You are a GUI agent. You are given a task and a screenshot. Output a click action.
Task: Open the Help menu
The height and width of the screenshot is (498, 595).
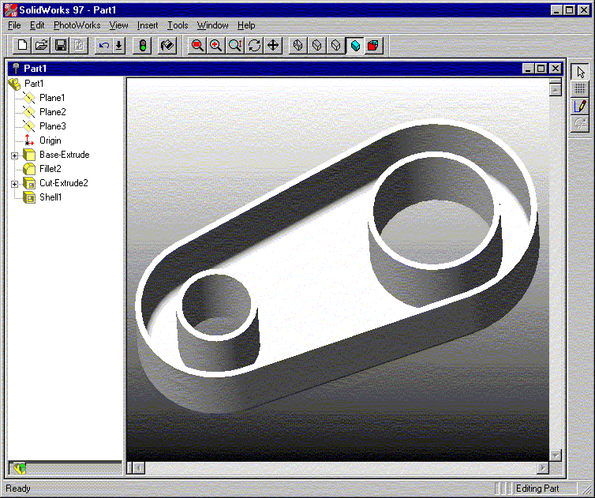246,25
